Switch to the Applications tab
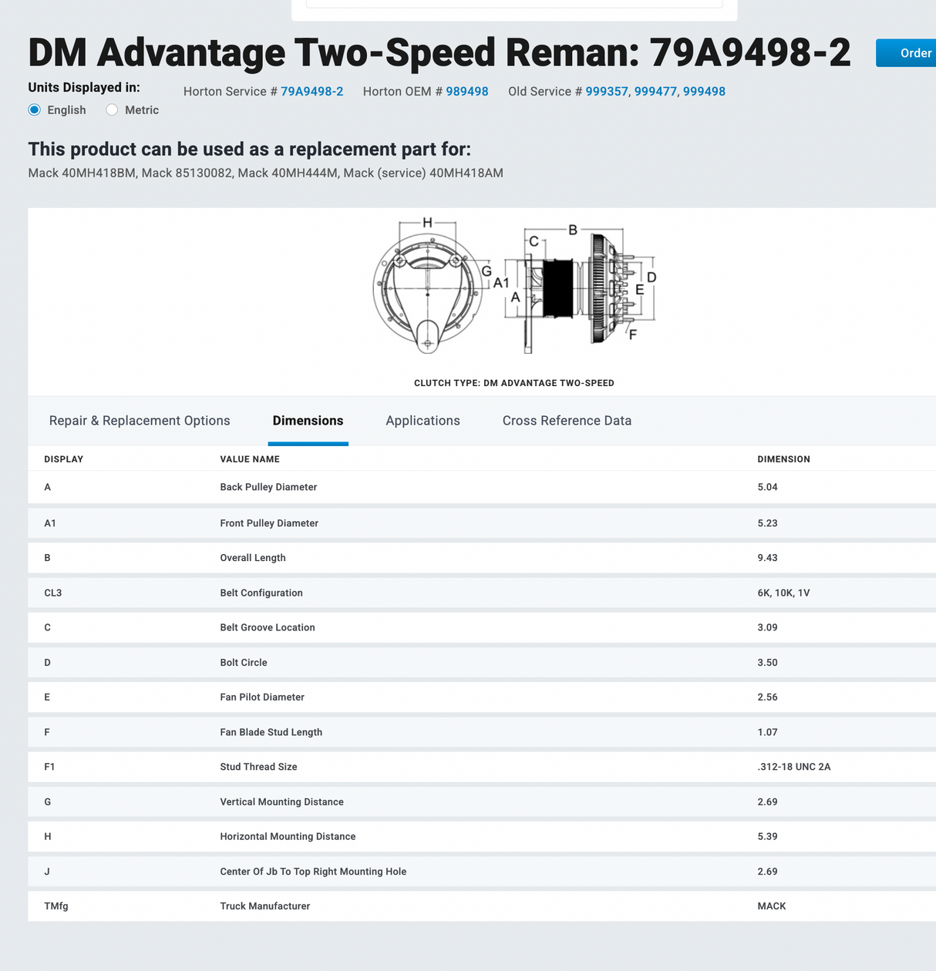Image resolution: width=936 pixels, height=971 pixels. [423, 421]
